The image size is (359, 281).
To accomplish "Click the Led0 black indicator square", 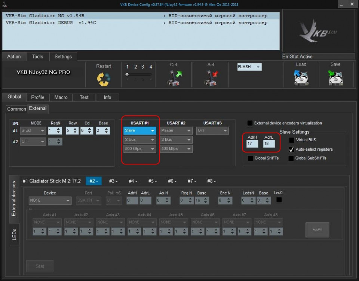I will (x=279, y=200).
